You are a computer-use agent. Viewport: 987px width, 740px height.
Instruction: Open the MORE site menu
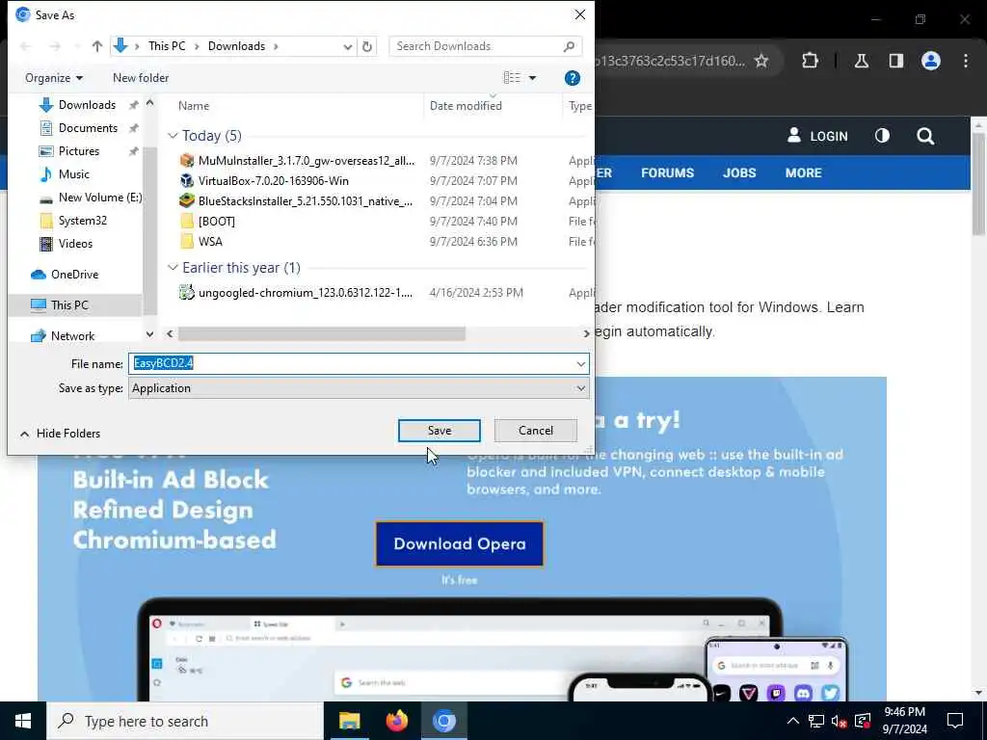click(803, 173)
